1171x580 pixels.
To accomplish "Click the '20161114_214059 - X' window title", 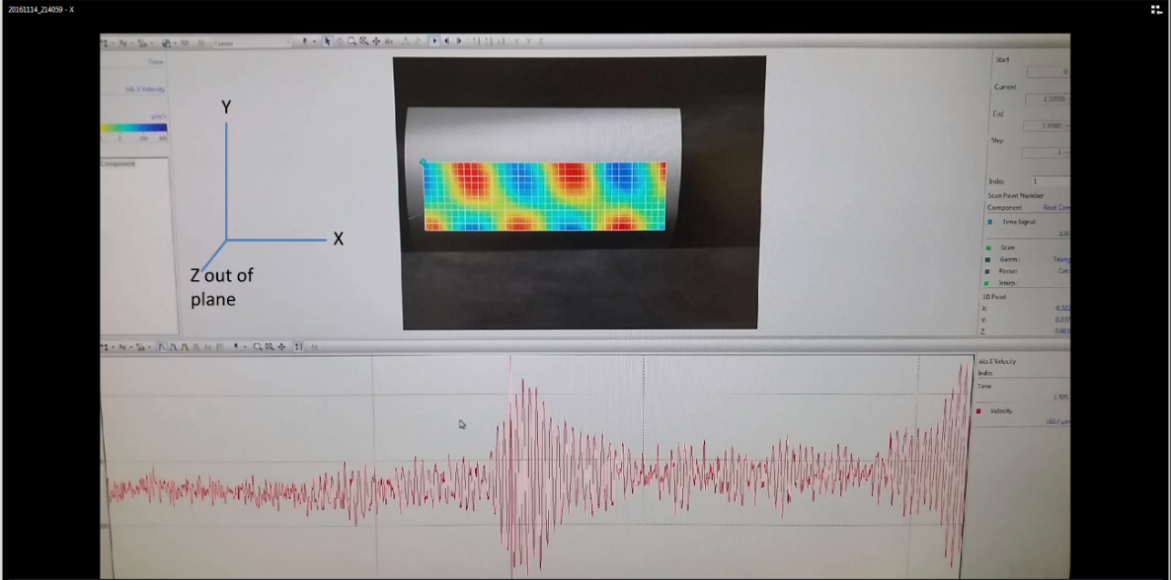I will [41, 10].
